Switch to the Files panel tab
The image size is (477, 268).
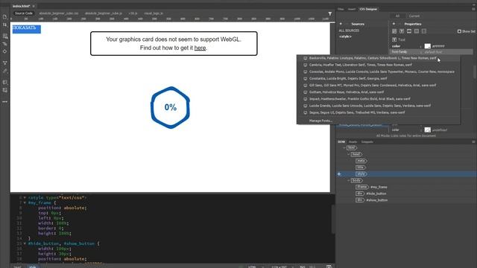pos(341,9)
